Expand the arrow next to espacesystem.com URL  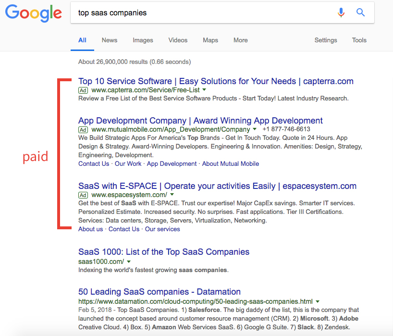(172, 194)
